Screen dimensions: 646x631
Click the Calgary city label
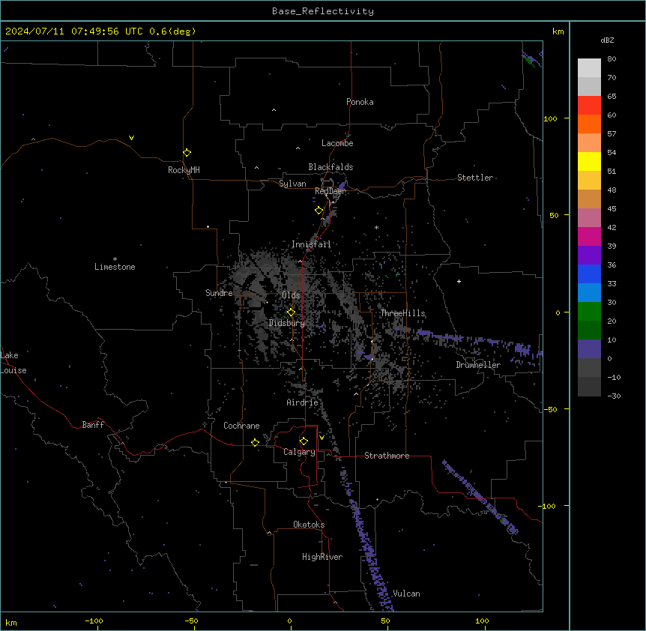point(299,452)
